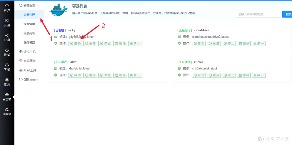Stop the lucky container
Viewport: 292px width, 145px height.
point(105,43)
